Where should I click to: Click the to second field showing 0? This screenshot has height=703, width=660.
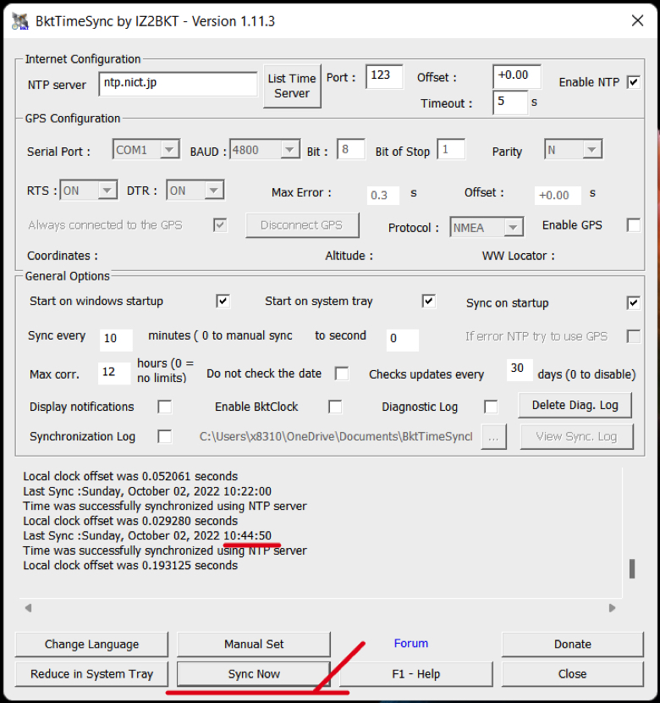pyautogui.click(x=403, y=340)
